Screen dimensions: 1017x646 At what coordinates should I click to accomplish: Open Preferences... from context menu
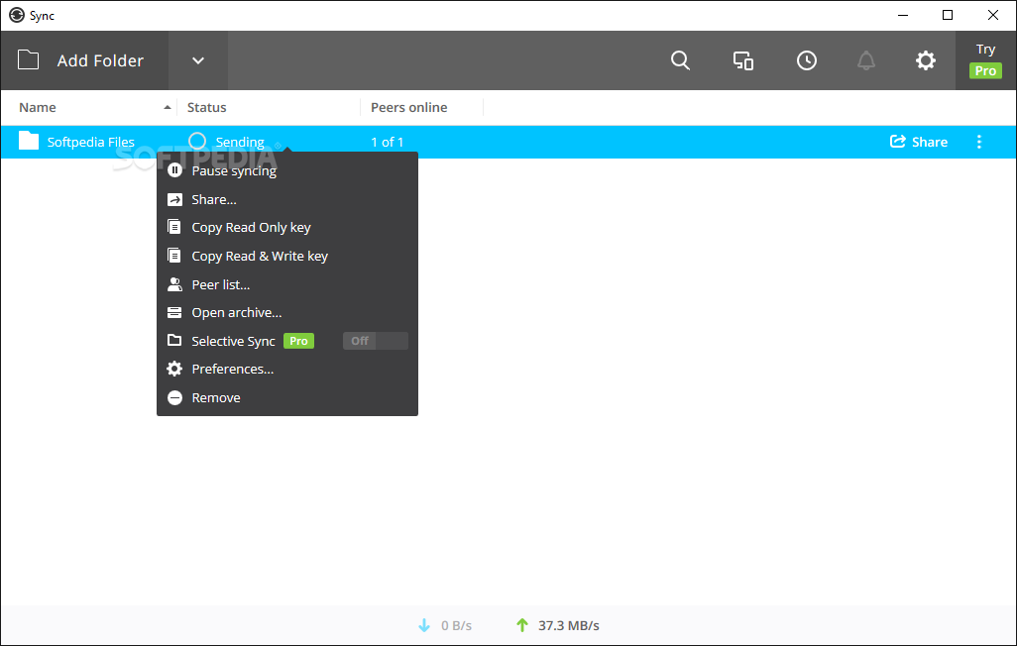coord(287,369)
